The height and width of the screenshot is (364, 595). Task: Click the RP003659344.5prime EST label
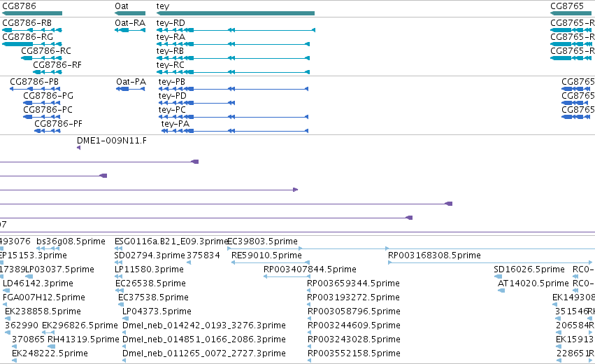(353, 283)
